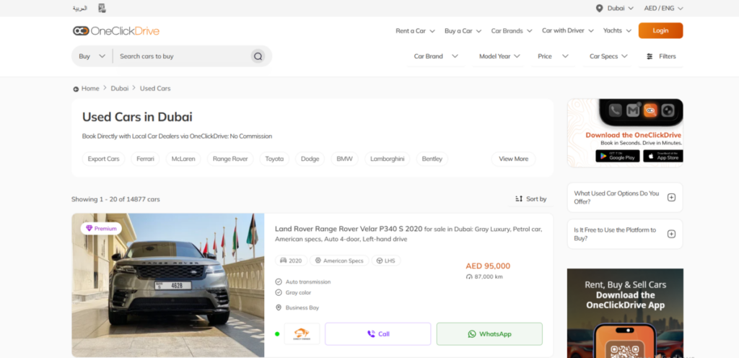Switch to the Arabic language link

80,8
